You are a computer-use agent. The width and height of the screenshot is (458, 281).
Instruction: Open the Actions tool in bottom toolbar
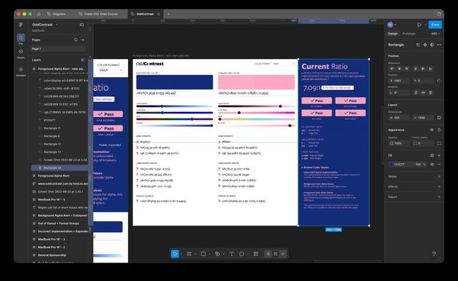tap(256, 254)
